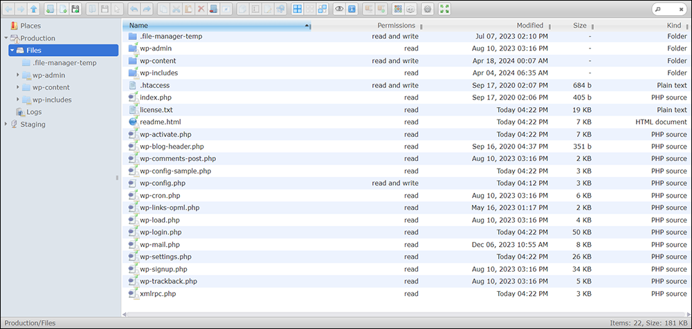Click the Redo arrow in the toolbar

(x=147, y=8)
